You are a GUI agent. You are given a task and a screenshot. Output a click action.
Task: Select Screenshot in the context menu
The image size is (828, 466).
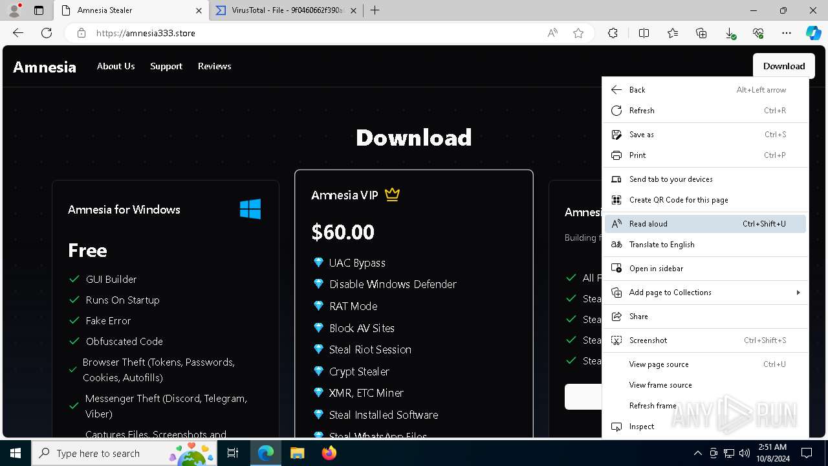pyautogui.click(x=705, y=340)
